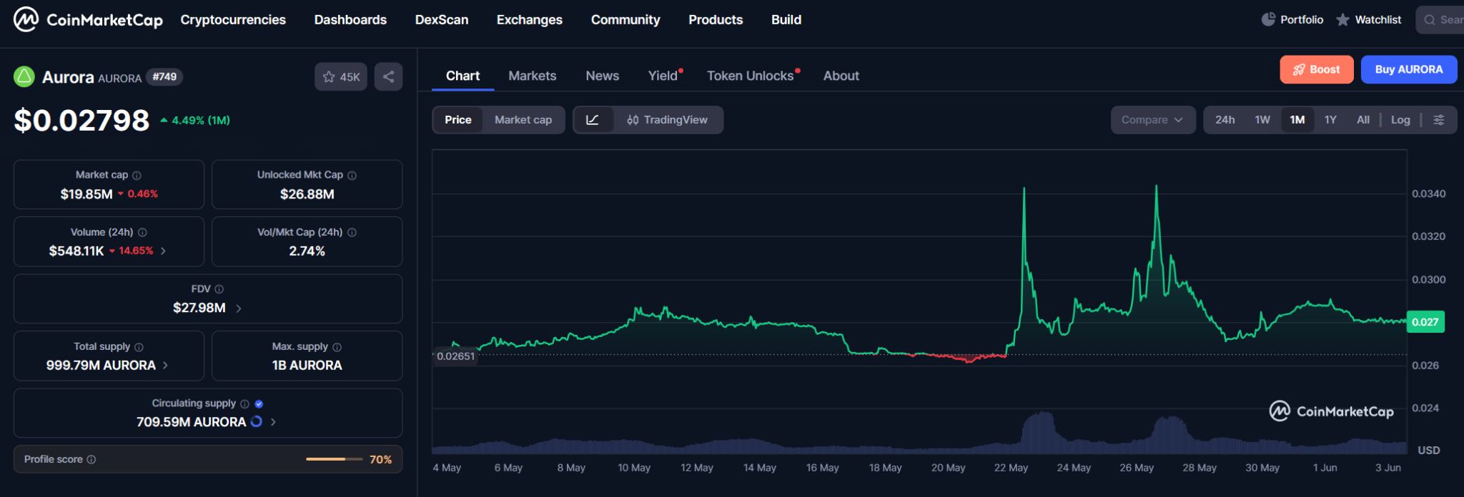This screenshot has height=497, width=1464.
Task: Click the 4.49% (1M) change label
Action: 195,120
